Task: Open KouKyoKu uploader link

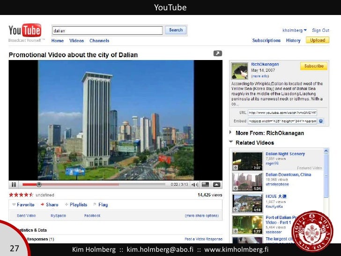Action: pos(274,206)
